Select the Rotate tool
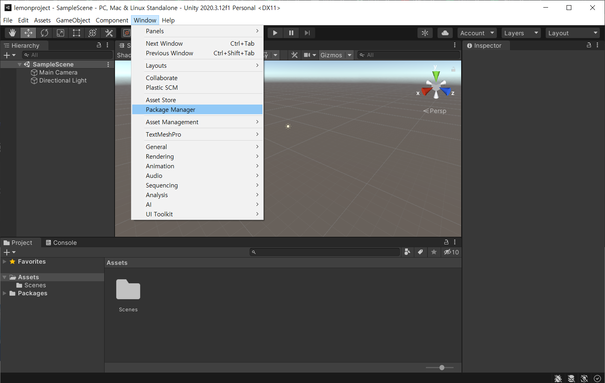The height and width of the screenshot is (383, 605). (44, 33)
